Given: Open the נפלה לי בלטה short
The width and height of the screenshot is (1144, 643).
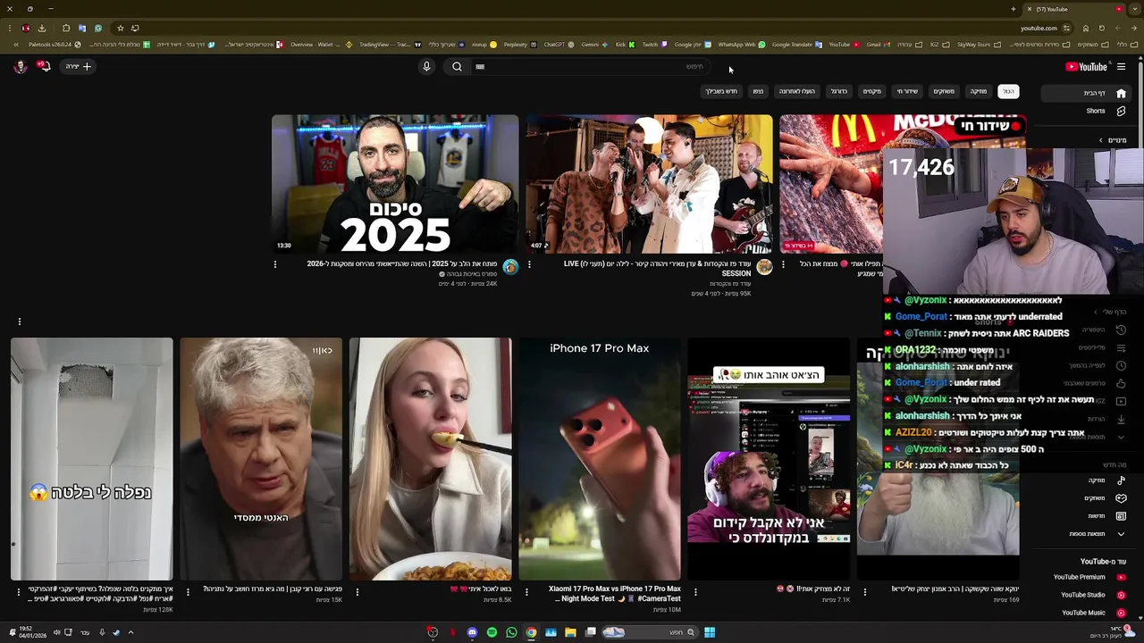Looking at the screenshot, I should click(92, 459).
